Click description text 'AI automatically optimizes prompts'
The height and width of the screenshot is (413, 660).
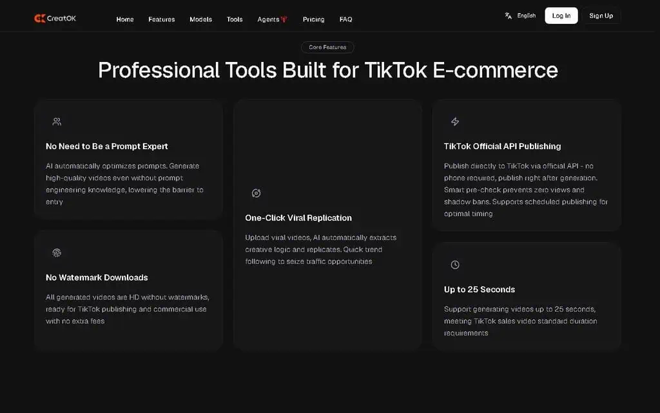(124, 184)
